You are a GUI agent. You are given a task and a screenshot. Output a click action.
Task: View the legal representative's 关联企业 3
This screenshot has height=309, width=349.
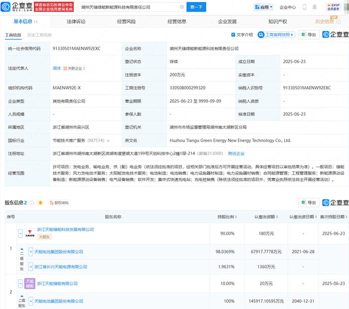click(74, 68)
